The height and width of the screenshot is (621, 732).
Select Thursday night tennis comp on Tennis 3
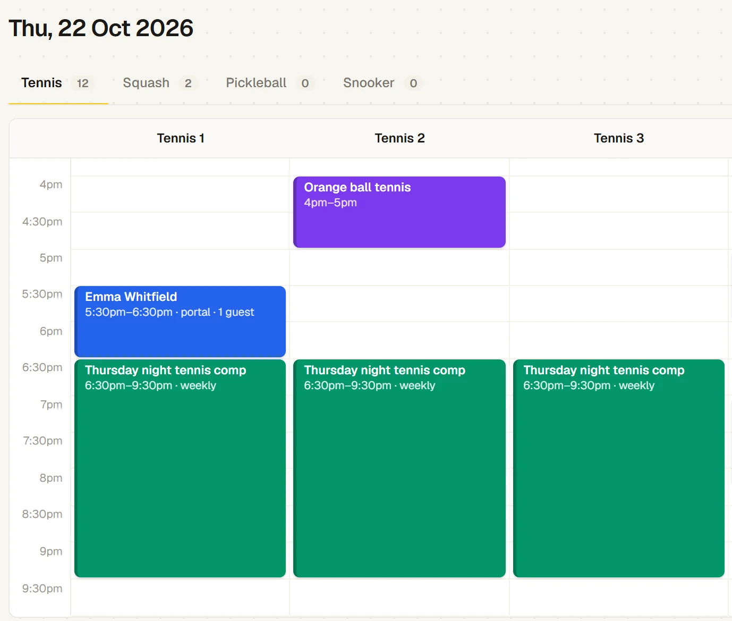pyautogui.click(x=619, y=468)
